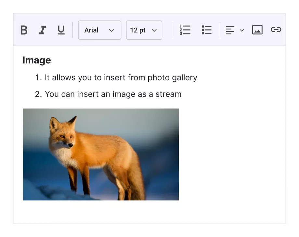Viewport: 299px width, 237px height.
Task: Select the 12 pt size label
Action: coord(138,30)
